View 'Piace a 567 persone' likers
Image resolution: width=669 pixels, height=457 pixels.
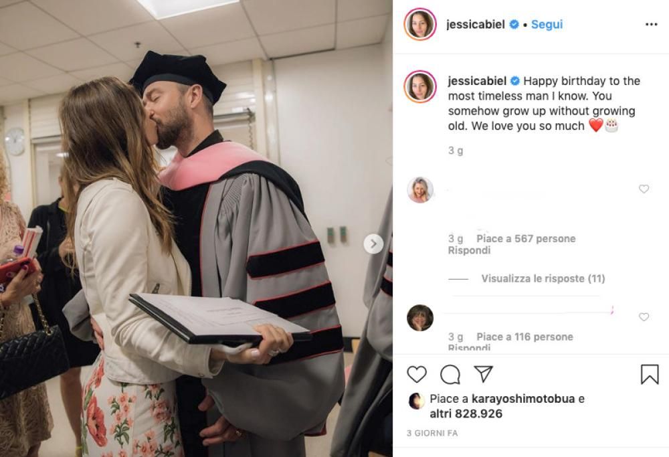coord(525,238)
